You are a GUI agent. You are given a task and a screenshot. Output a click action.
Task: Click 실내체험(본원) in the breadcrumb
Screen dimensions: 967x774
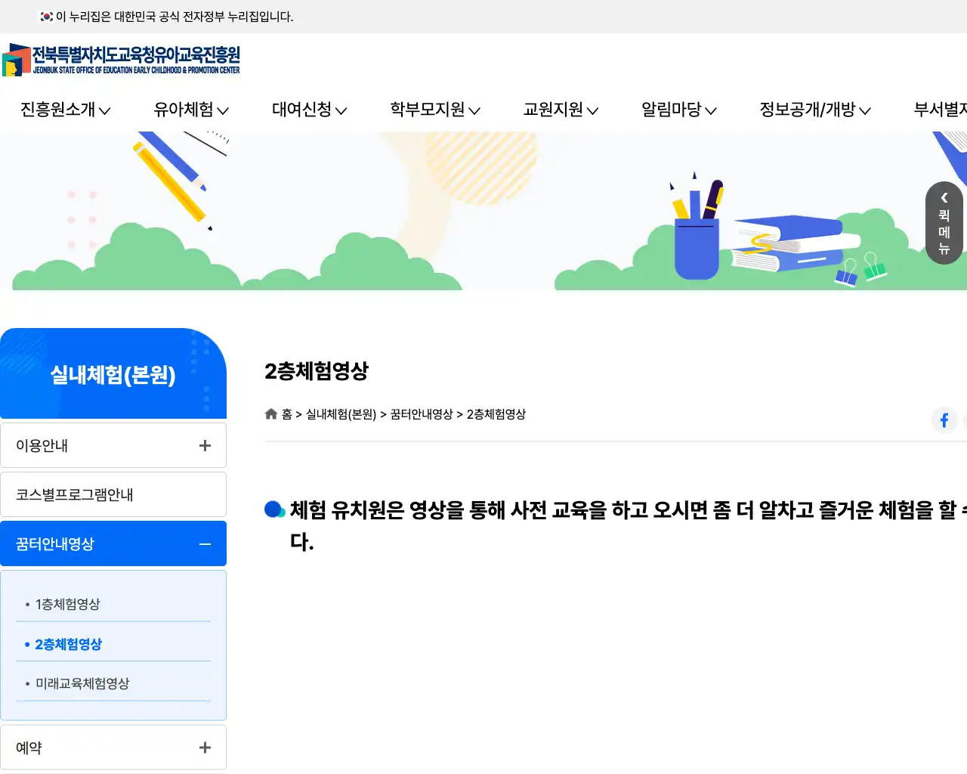(343, 413)
